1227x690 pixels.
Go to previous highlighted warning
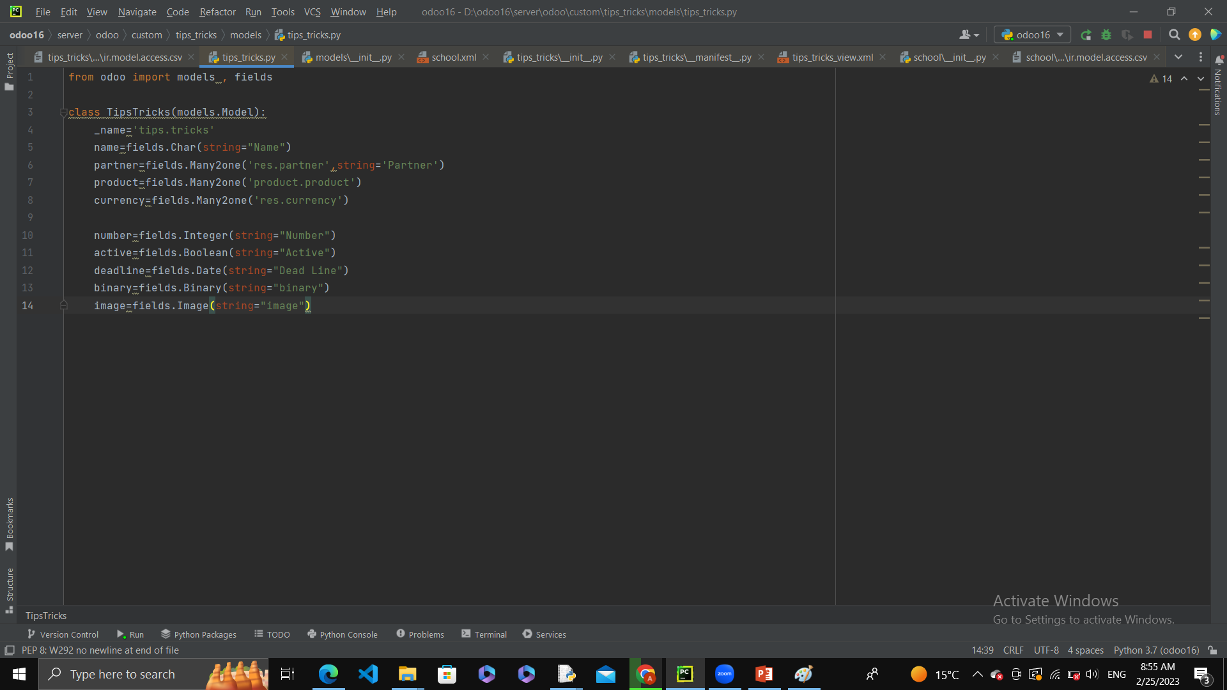[1184, 79]
